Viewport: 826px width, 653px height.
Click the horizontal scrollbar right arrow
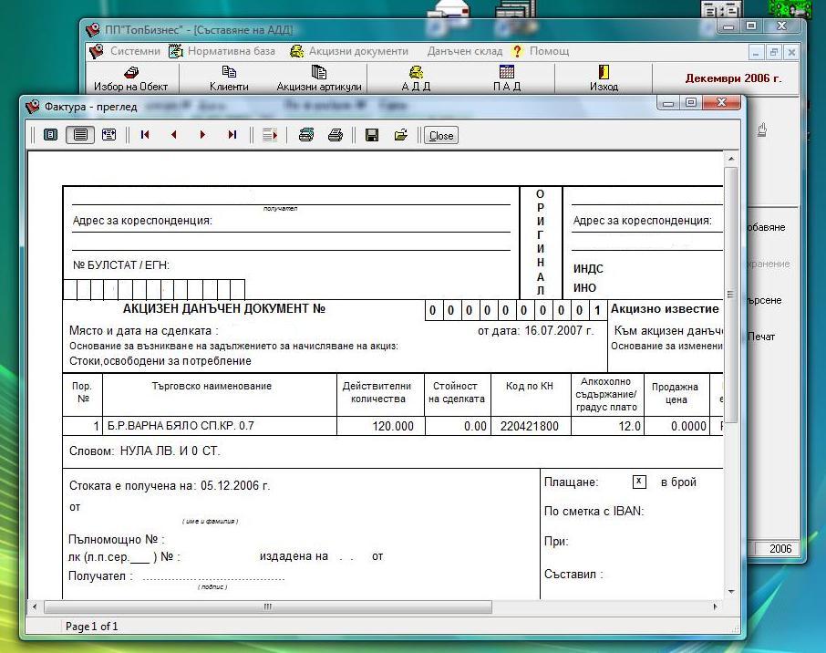(715, 606)
